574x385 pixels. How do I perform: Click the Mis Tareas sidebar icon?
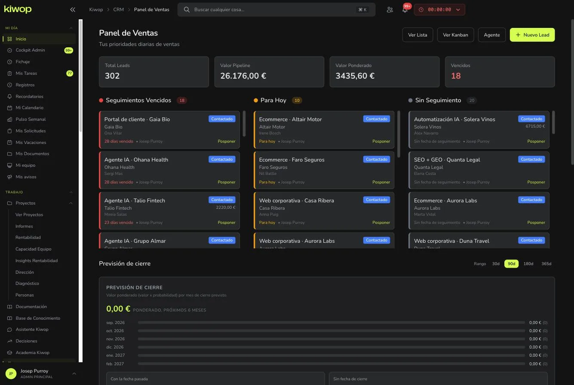click(x=9, y=73)
